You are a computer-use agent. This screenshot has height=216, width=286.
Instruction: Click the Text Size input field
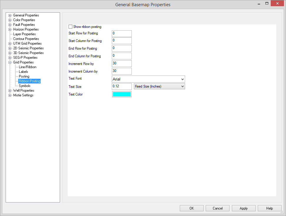coord(122,86)
